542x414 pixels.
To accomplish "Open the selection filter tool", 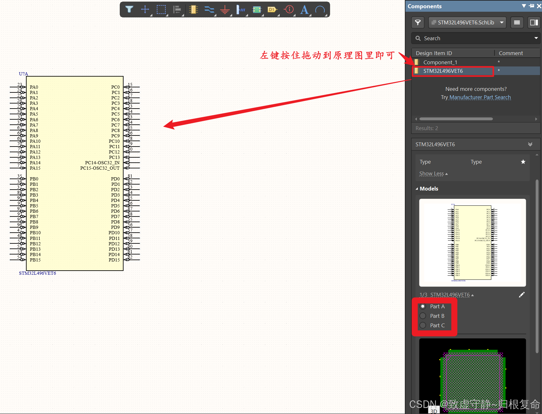I will click(x=129, y=9).
